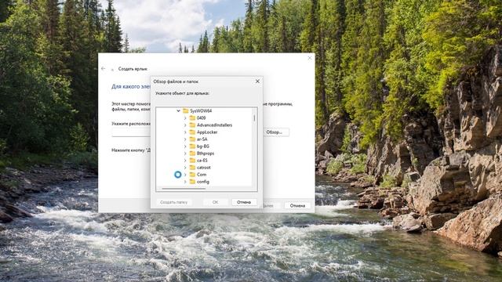
Task: Click the SysWOW64 folder icon
Action: pos(186,111)
